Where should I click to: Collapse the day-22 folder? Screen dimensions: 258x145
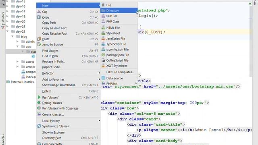point(7,31)
